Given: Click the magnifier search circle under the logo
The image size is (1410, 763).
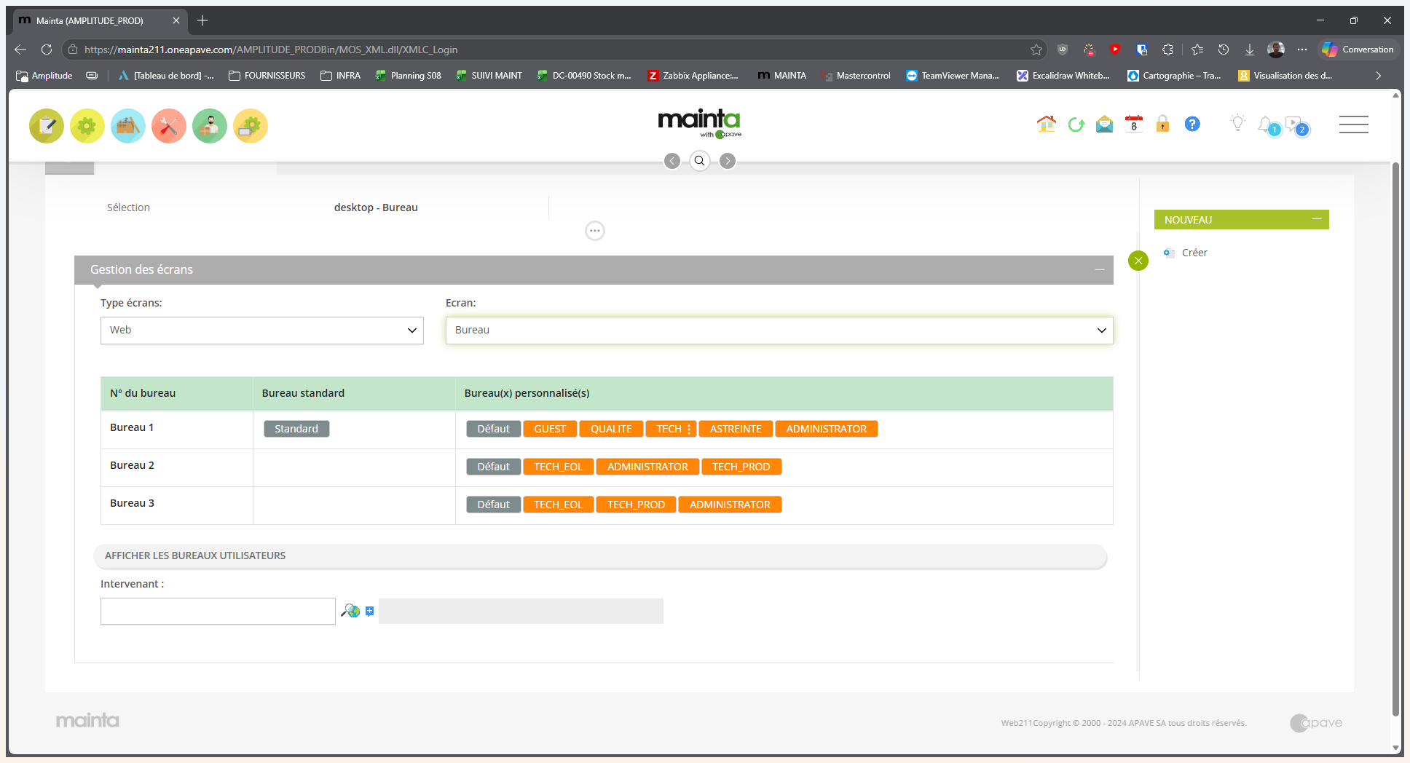Looking at the screenshot, I should pos(700,161).
